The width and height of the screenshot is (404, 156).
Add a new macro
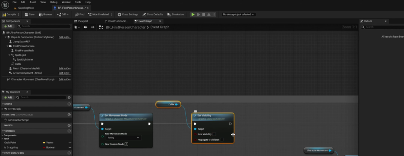pos(69,125)
